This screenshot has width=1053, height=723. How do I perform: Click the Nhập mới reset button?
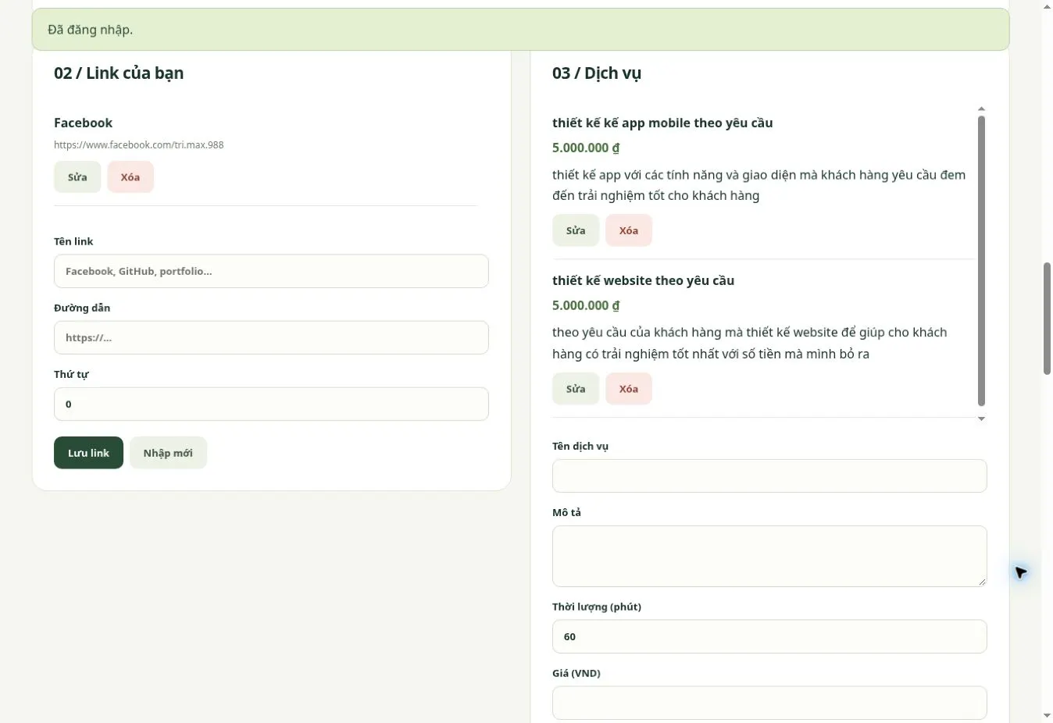[x=168, y=453]
